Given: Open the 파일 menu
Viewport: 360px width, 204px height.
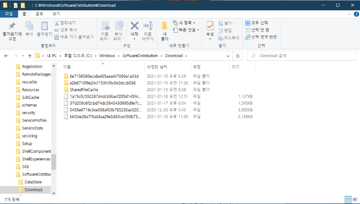Looking at the screenshot, I should tap(9, 14).
